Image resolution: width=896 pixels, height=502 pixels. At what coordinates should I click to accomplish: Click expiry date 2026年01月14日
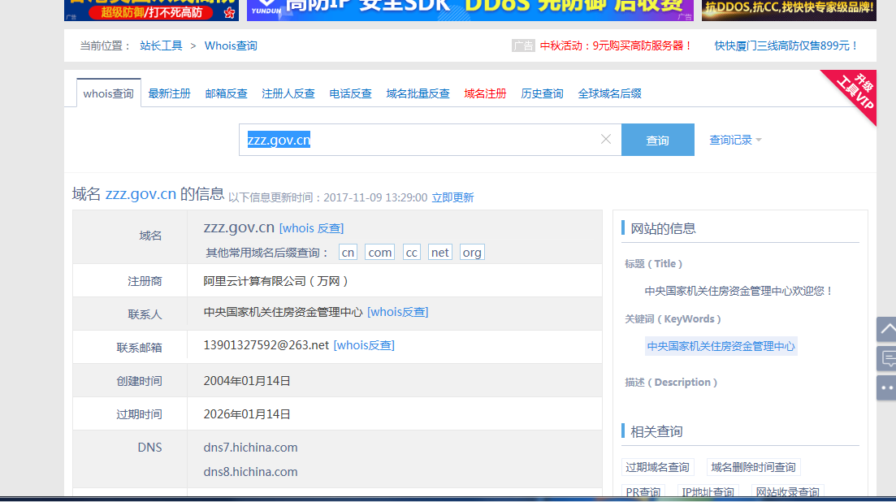pyautogui.click(x=247, y=414)
